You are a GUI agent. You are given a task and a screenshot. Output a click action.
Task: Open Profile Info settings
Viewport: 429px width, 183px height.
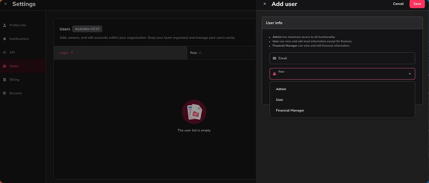pos(23,25)
